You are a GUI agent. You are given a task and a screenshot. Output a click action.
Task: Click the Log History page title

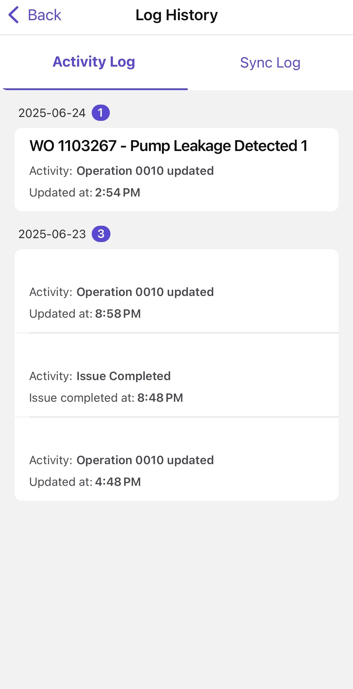tap(176, 15)
